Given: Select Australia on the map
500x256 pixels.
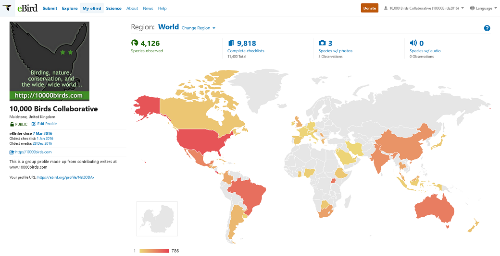Looking at the screenshot, I should click(435, 208).
